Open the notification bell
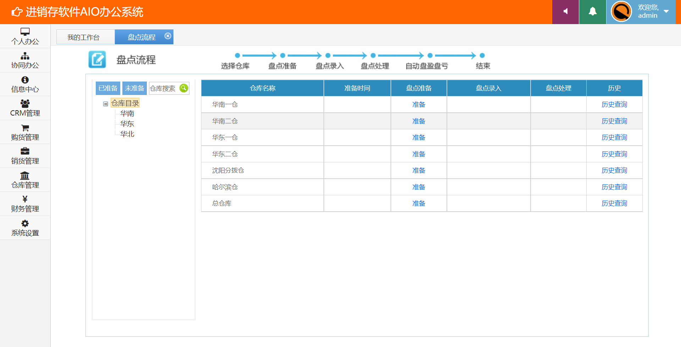Viewport: 681px width, 347px height. tap(592, 12)
